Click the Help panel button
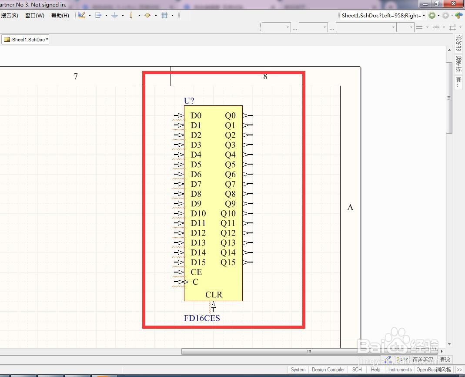The image size is (465, 377). (375, 370)
